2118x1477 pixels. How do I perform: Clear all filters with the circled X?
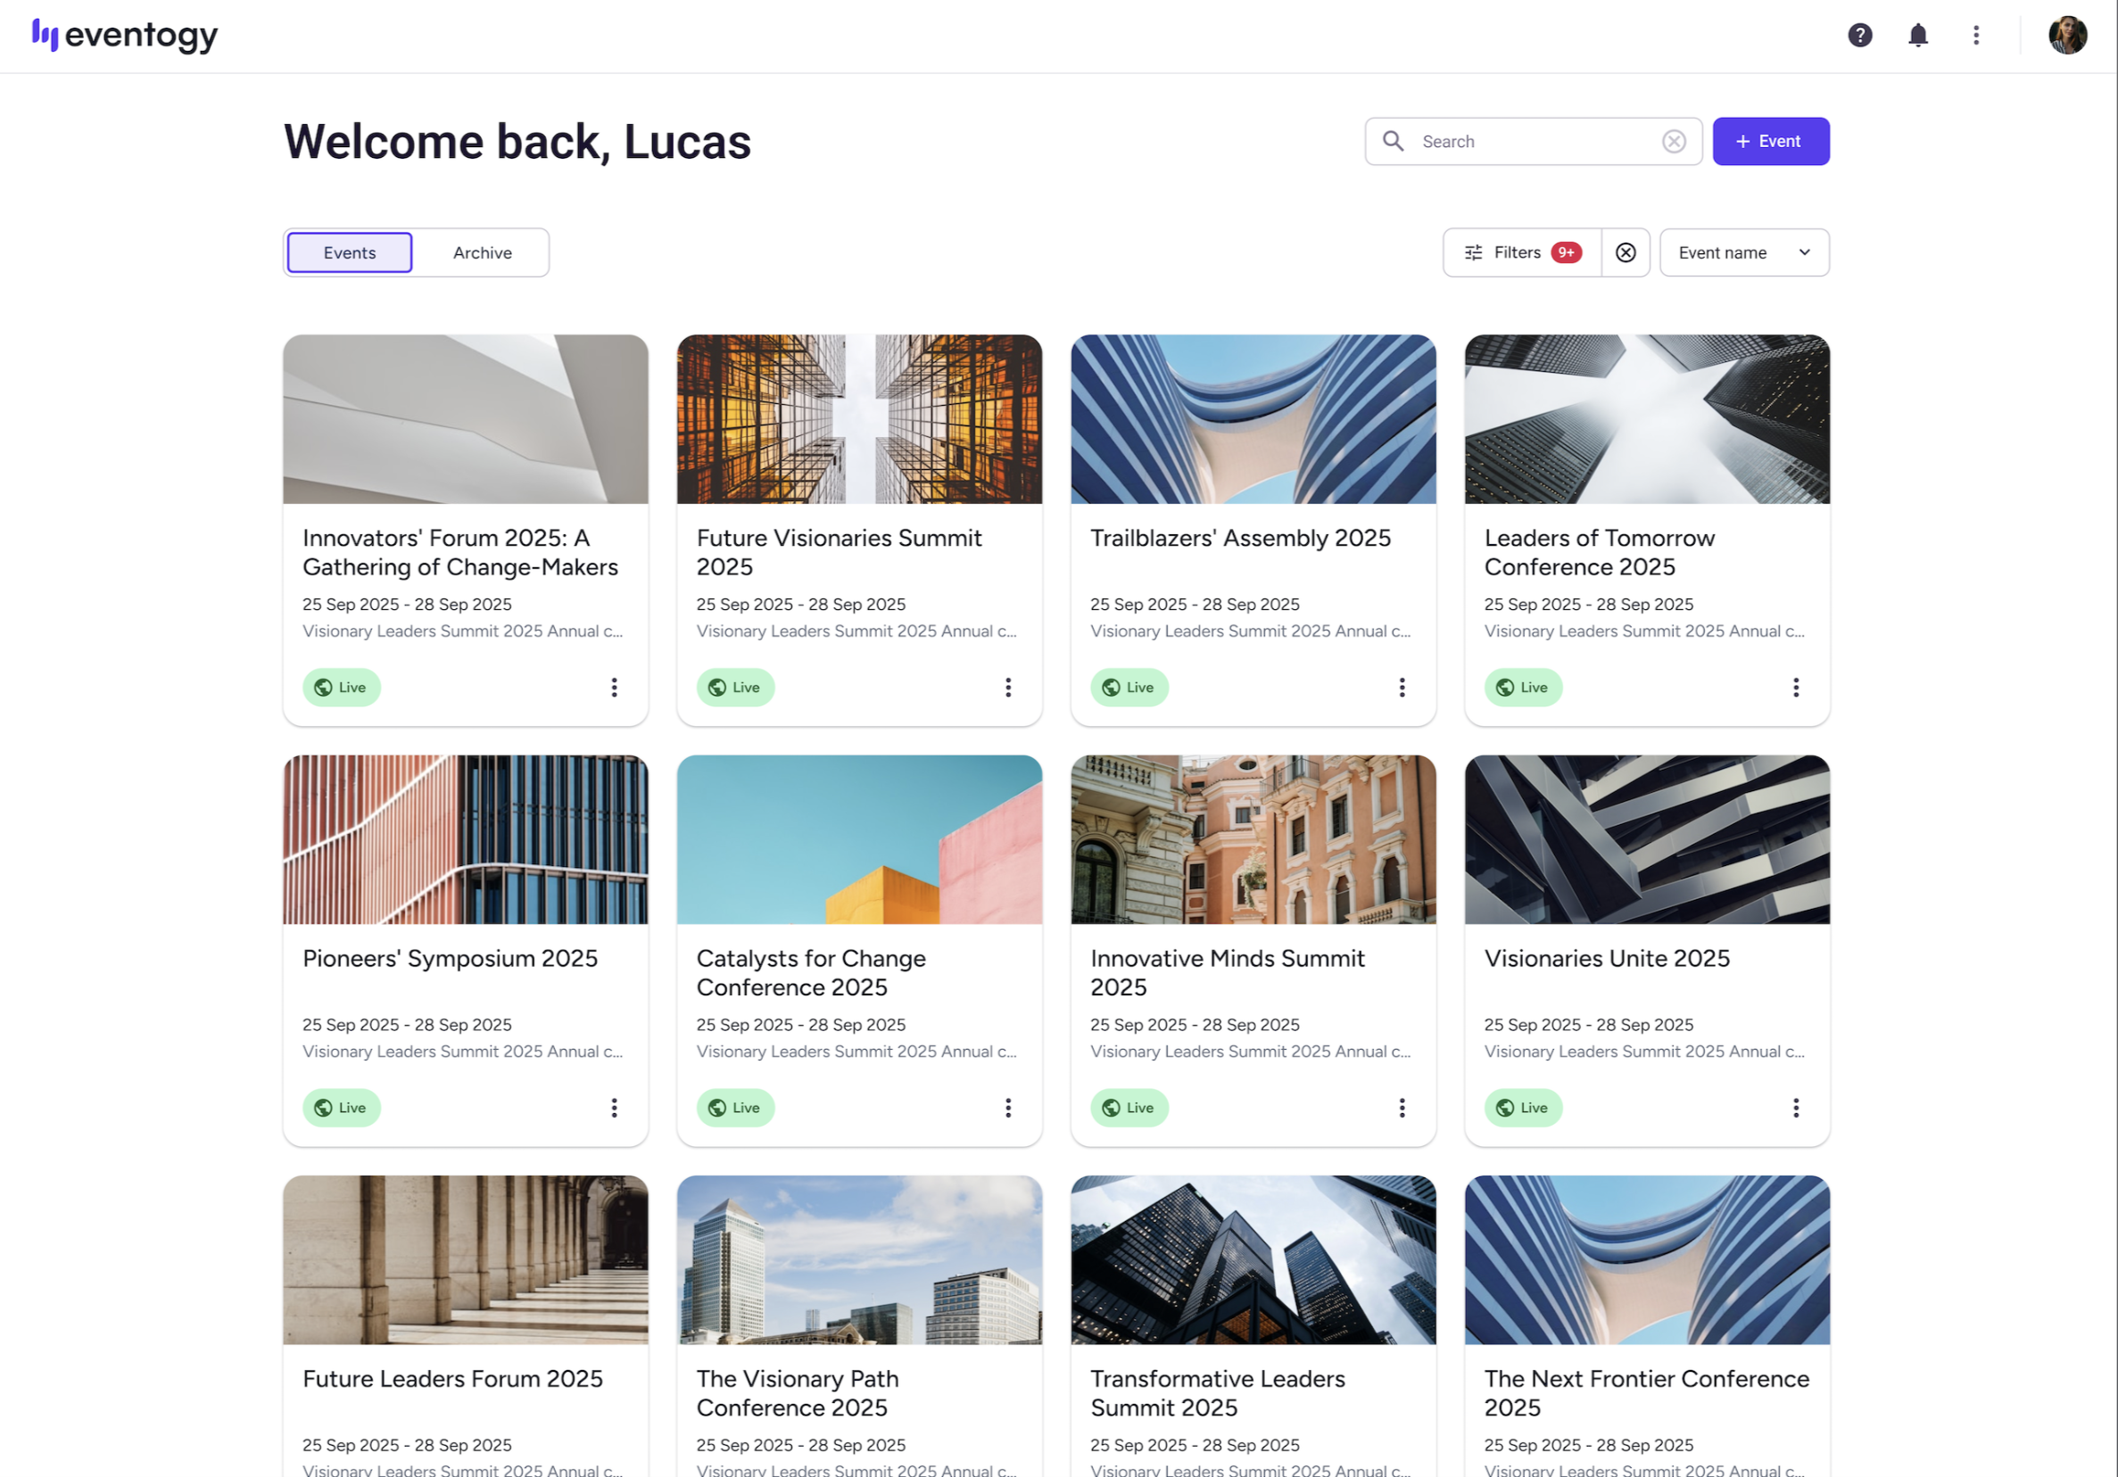click(1626, 252)
